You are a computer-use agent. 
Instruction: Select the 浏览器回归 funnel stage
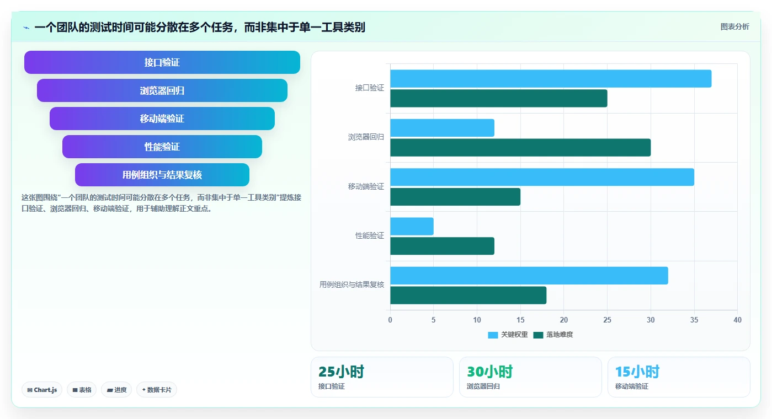pos(162,90)
